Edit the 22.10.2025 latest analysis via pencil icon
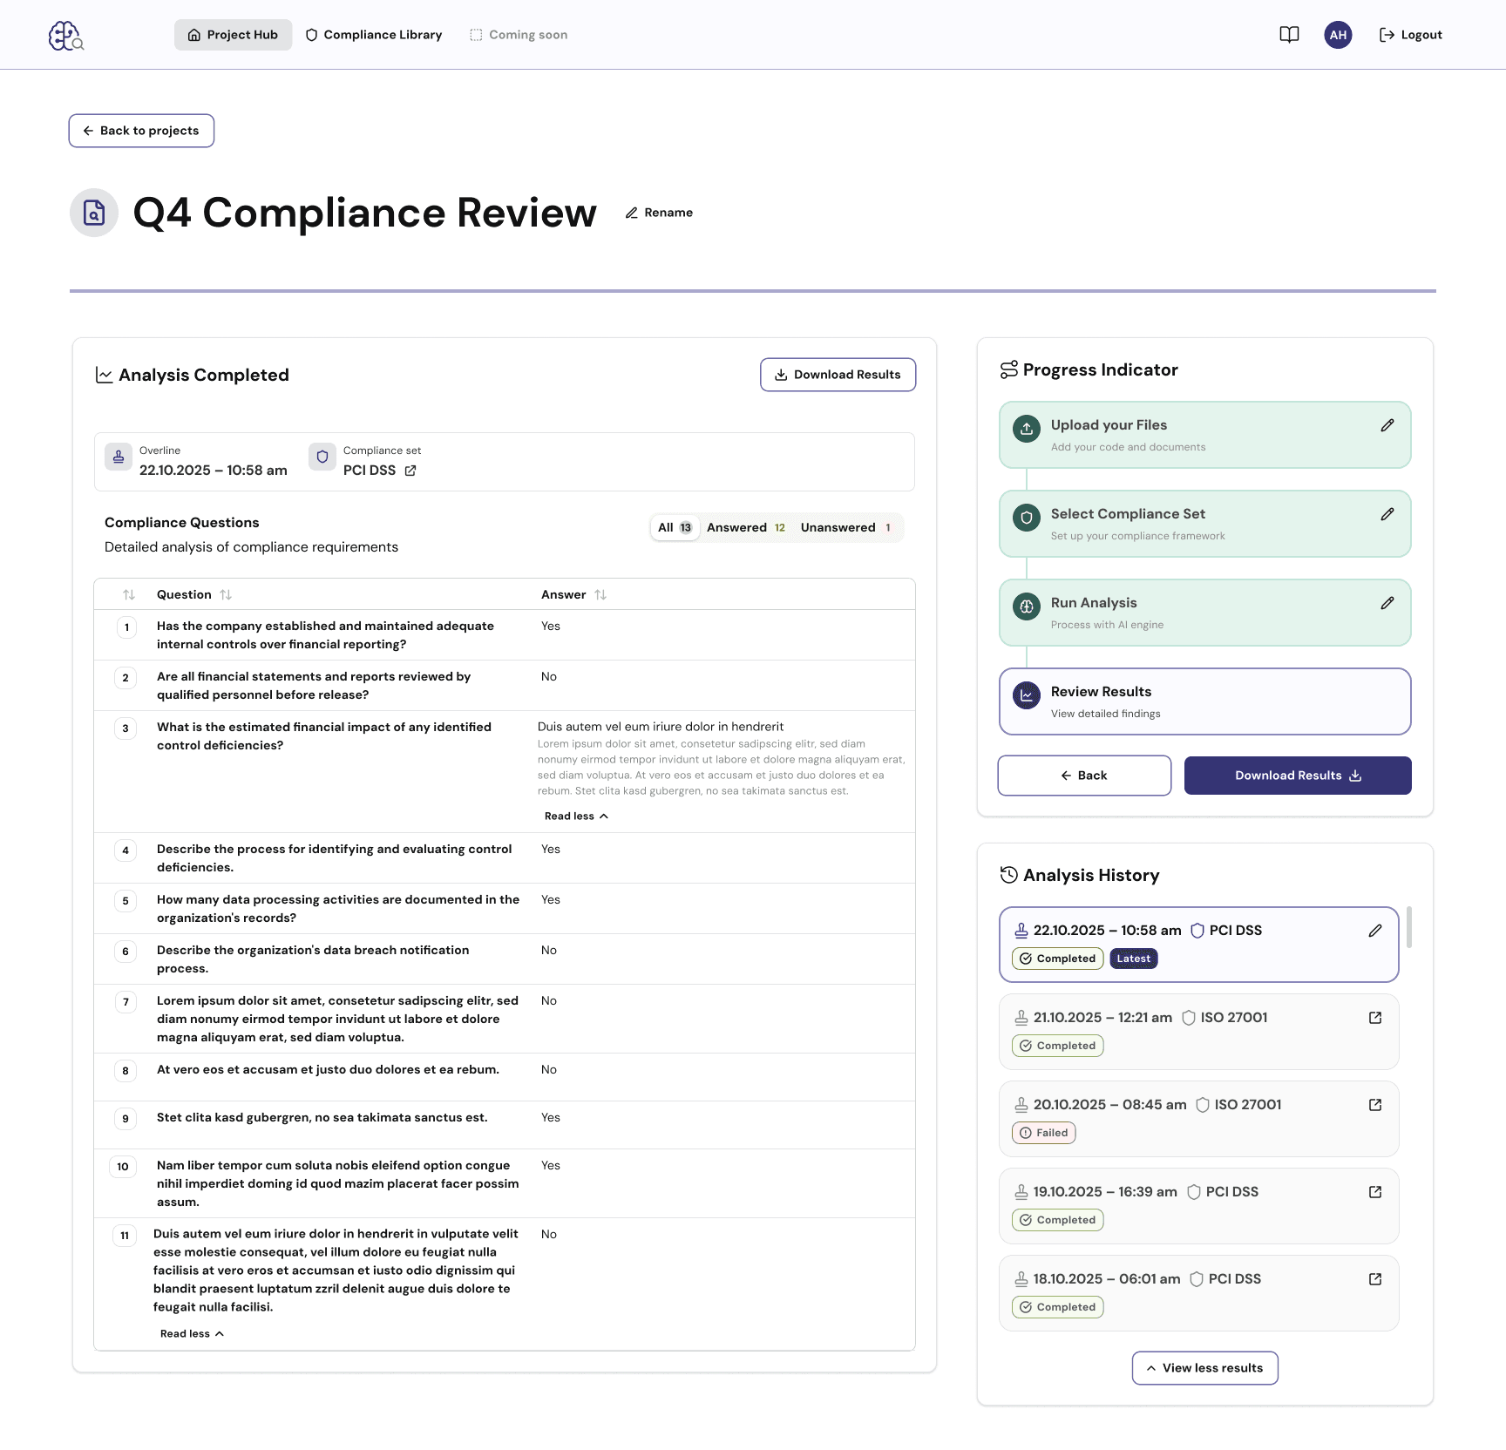Viewport: 1506px width, 1450px height. point(1376,931)
